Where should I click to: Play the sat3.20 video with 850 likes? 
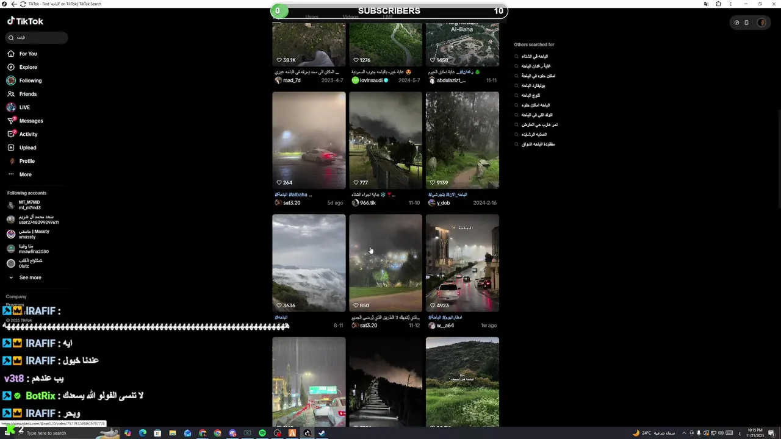point(386,263)
